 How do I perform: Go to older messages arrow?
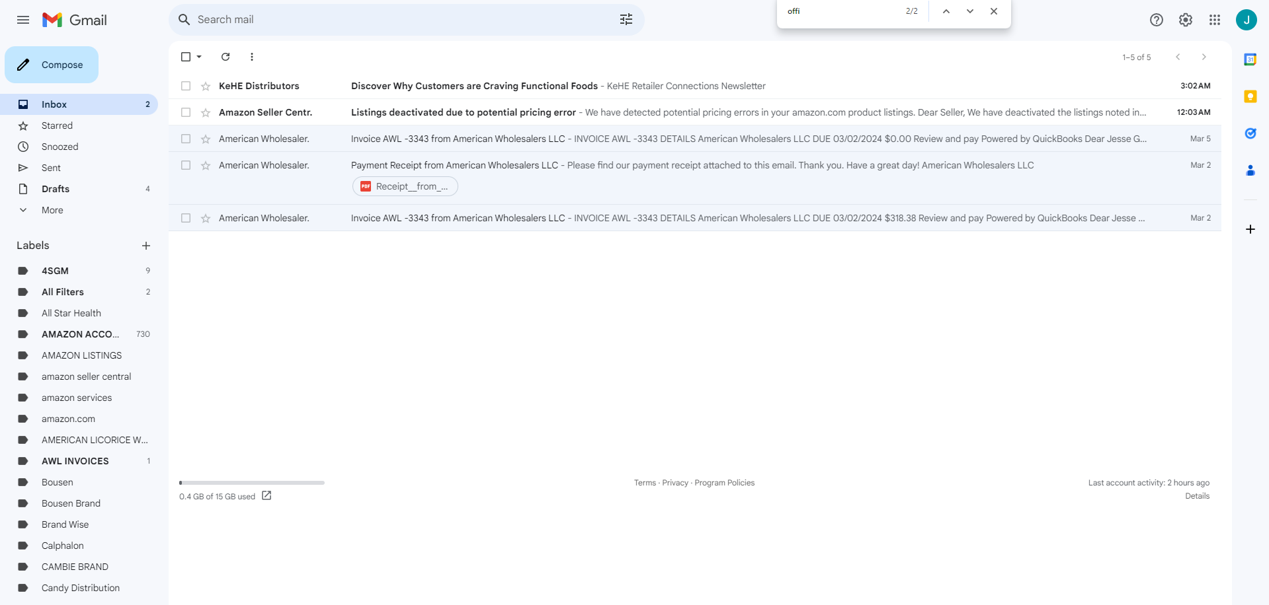pos(1204,57)
